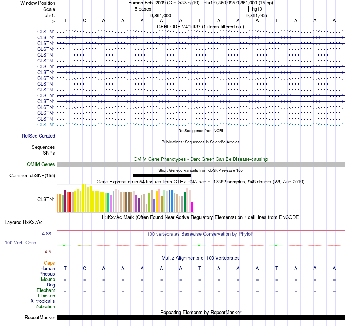Select the Scale track label
Image resolution: width=345 pixels, height=326 pixels.
point(49,9)
